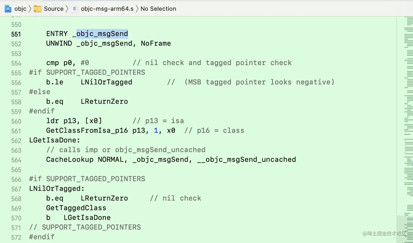Click line number 564 in the gutter
Viewport: 413px width, 243px height.
(x=16, y=160)
